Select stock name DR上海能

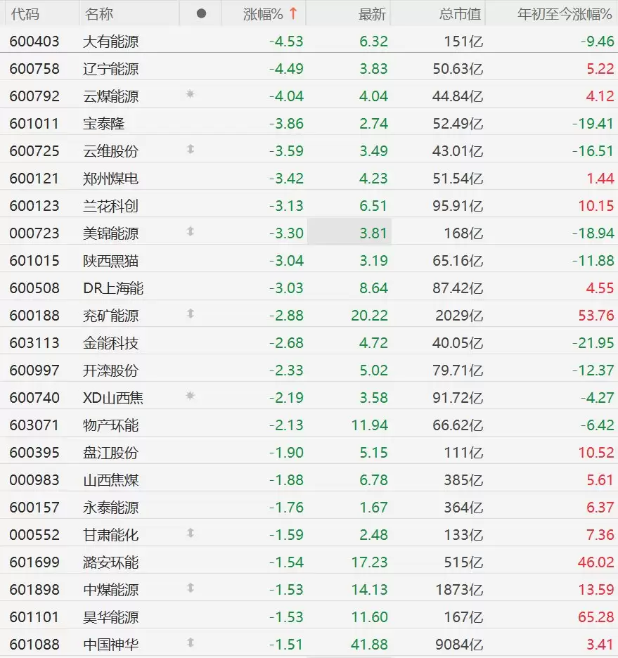pyautogui.click(x=113, y=288)
